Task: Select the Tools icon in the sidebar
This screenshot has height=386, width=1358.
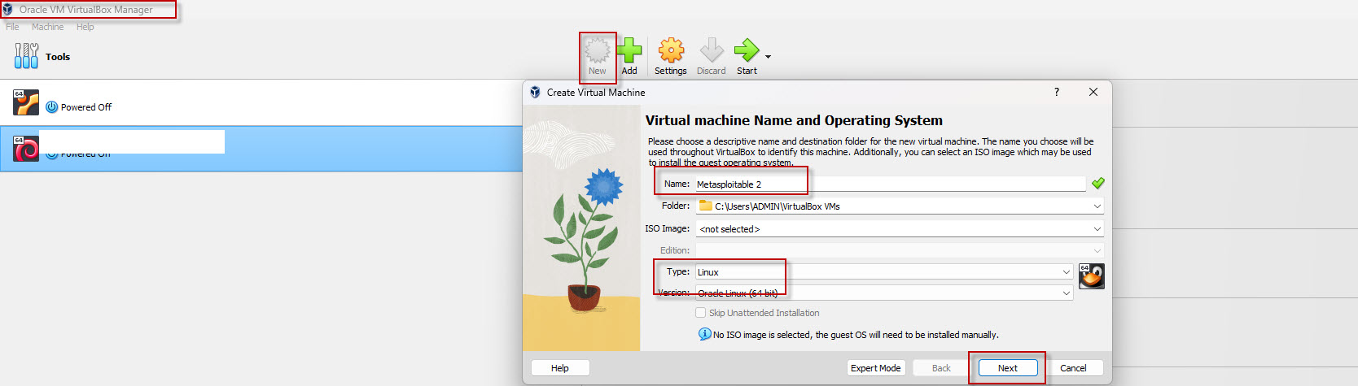Action: pos(26,56)
